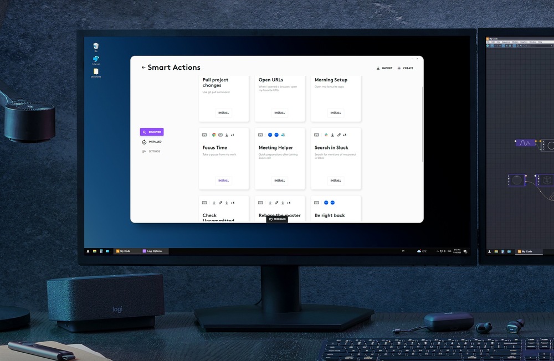Click the back arrow beside Smart Actions

pos(143,68)
